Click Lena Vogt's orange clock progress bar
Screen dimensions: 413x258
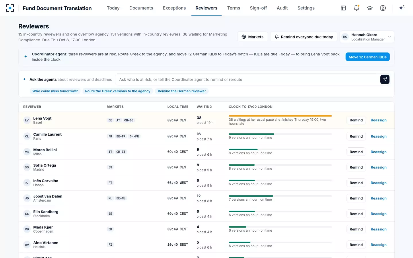pyautogui.click(x=280, y=116)
